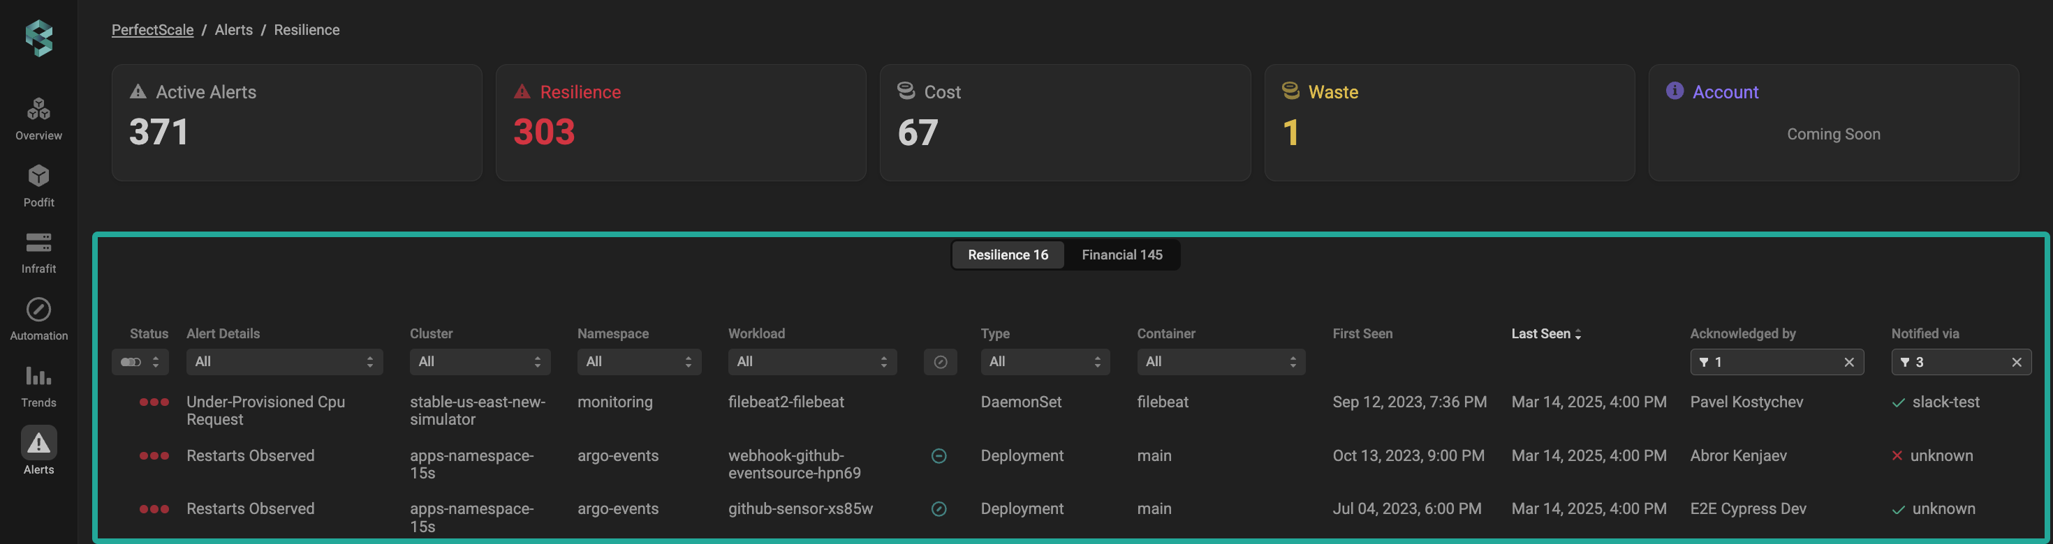This screenshot has height=544, width=2053.
Task: Open the Overview sidebar icon
Action: click(x=38, y=108)
